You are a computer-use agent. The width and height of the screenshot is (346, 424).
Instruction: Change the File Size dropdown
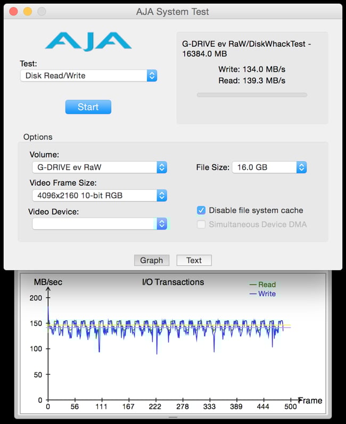click(x=269, y=167)
